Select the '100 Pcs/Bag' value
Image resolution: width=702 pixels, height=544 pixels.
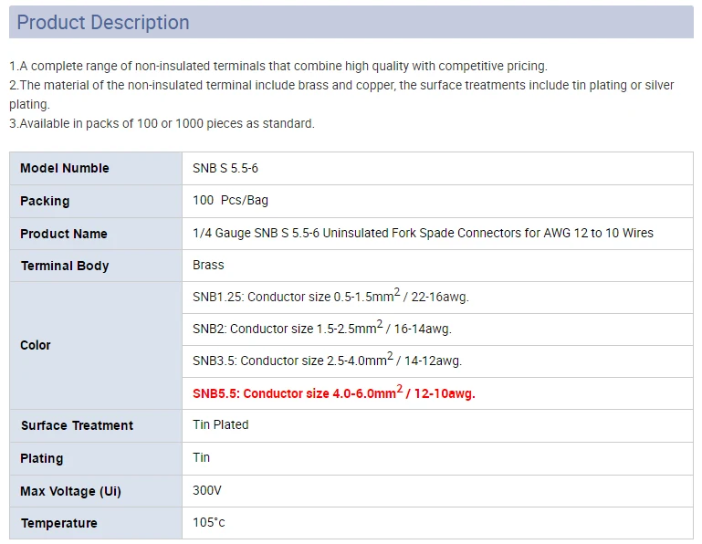coord(230,200)
